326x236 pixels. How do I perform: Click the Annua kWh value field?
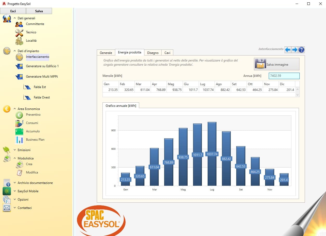coord(284,76)
